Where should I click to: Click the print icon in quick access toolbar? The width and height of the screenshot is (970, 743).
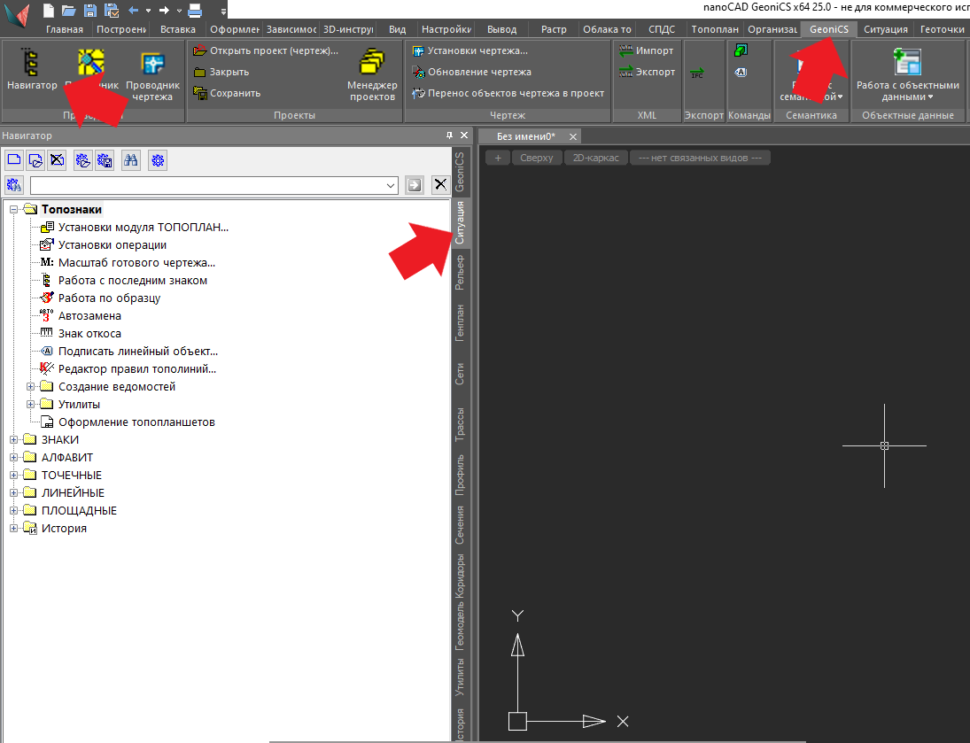pos(195,11)
